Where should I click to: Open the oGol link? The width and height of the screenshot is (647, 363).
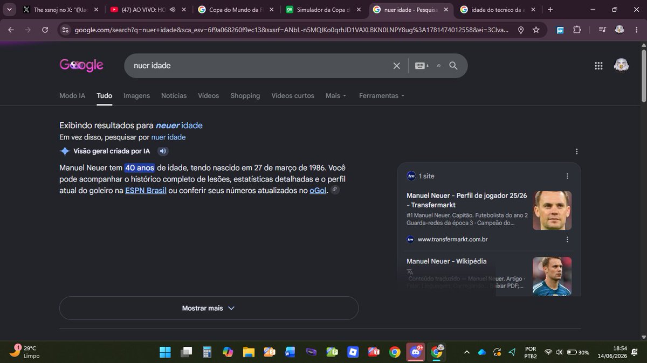[318, 190]
